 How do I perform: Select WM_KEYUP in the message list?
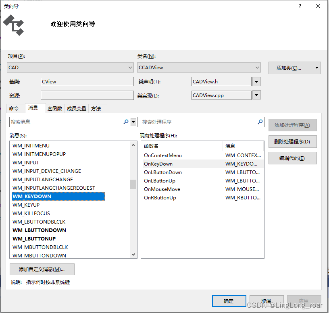click(26, 205)
